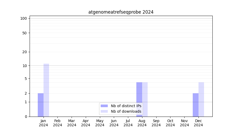Click the chart title atgenomeatrefseqprobe 2024
Screen dimensions: 236x131
[x=121, y=12]
